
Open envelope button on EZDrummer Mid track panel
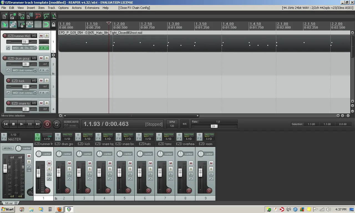point(8,48)
